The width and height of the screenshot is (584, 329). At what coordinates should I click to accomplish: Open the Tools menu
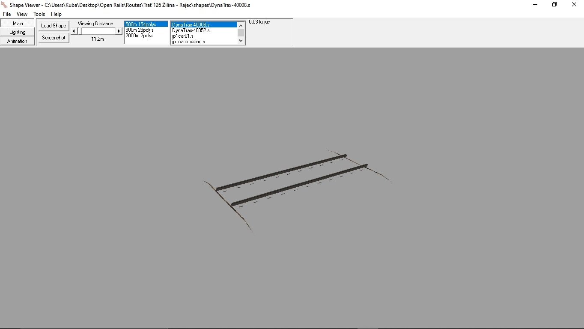click(39, 14)
